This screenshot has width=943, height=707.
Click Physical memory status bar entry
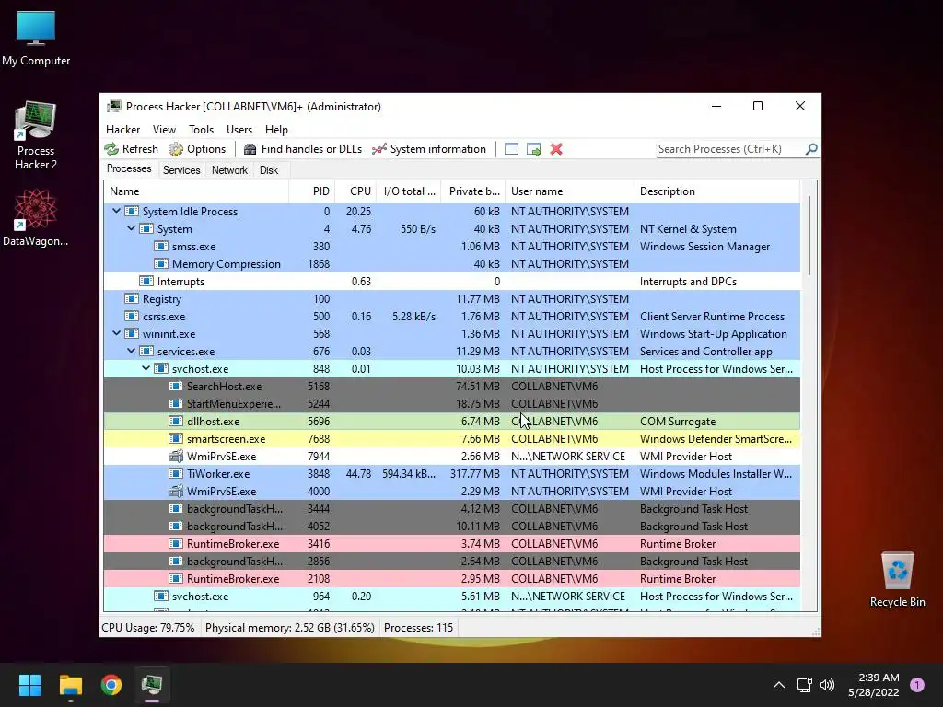click(289, 628)
